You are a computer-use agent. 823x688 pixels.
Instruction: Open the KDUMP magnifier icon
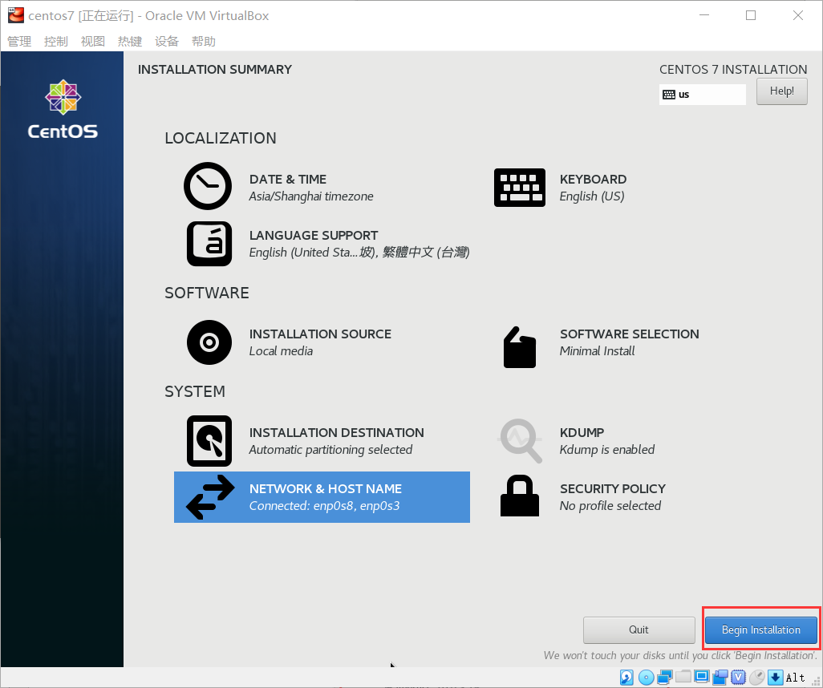click(x=520, y=440)
